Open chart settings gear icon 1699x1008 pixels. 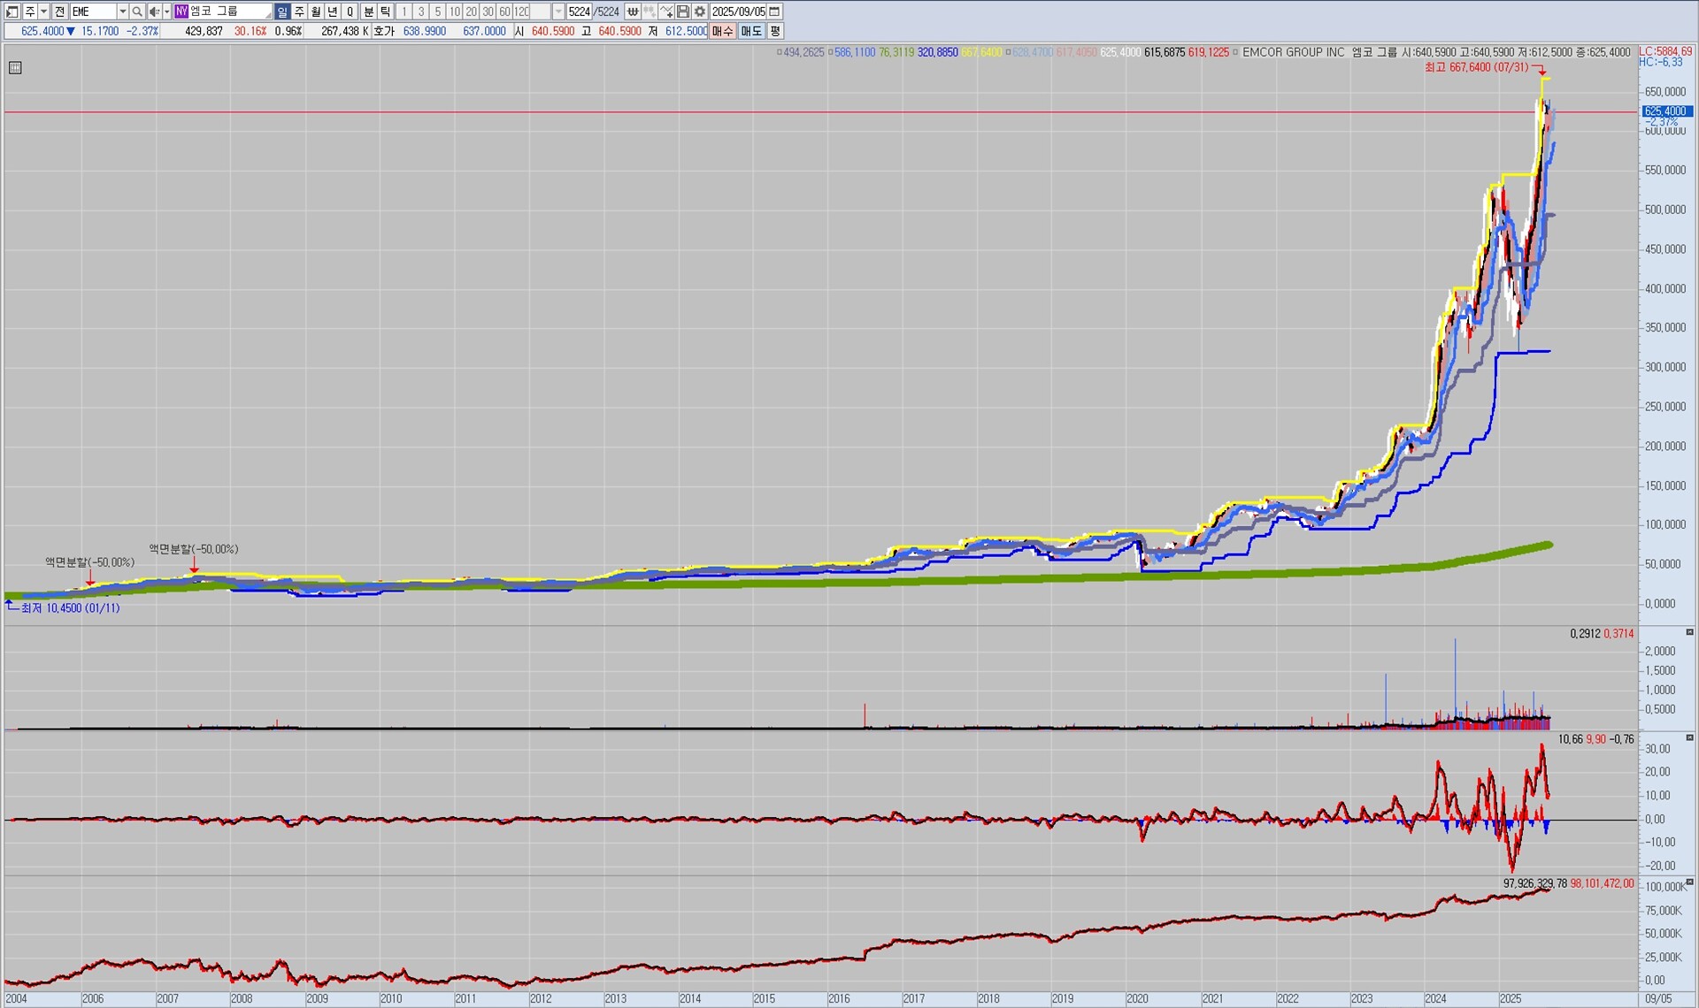point(700,11)
